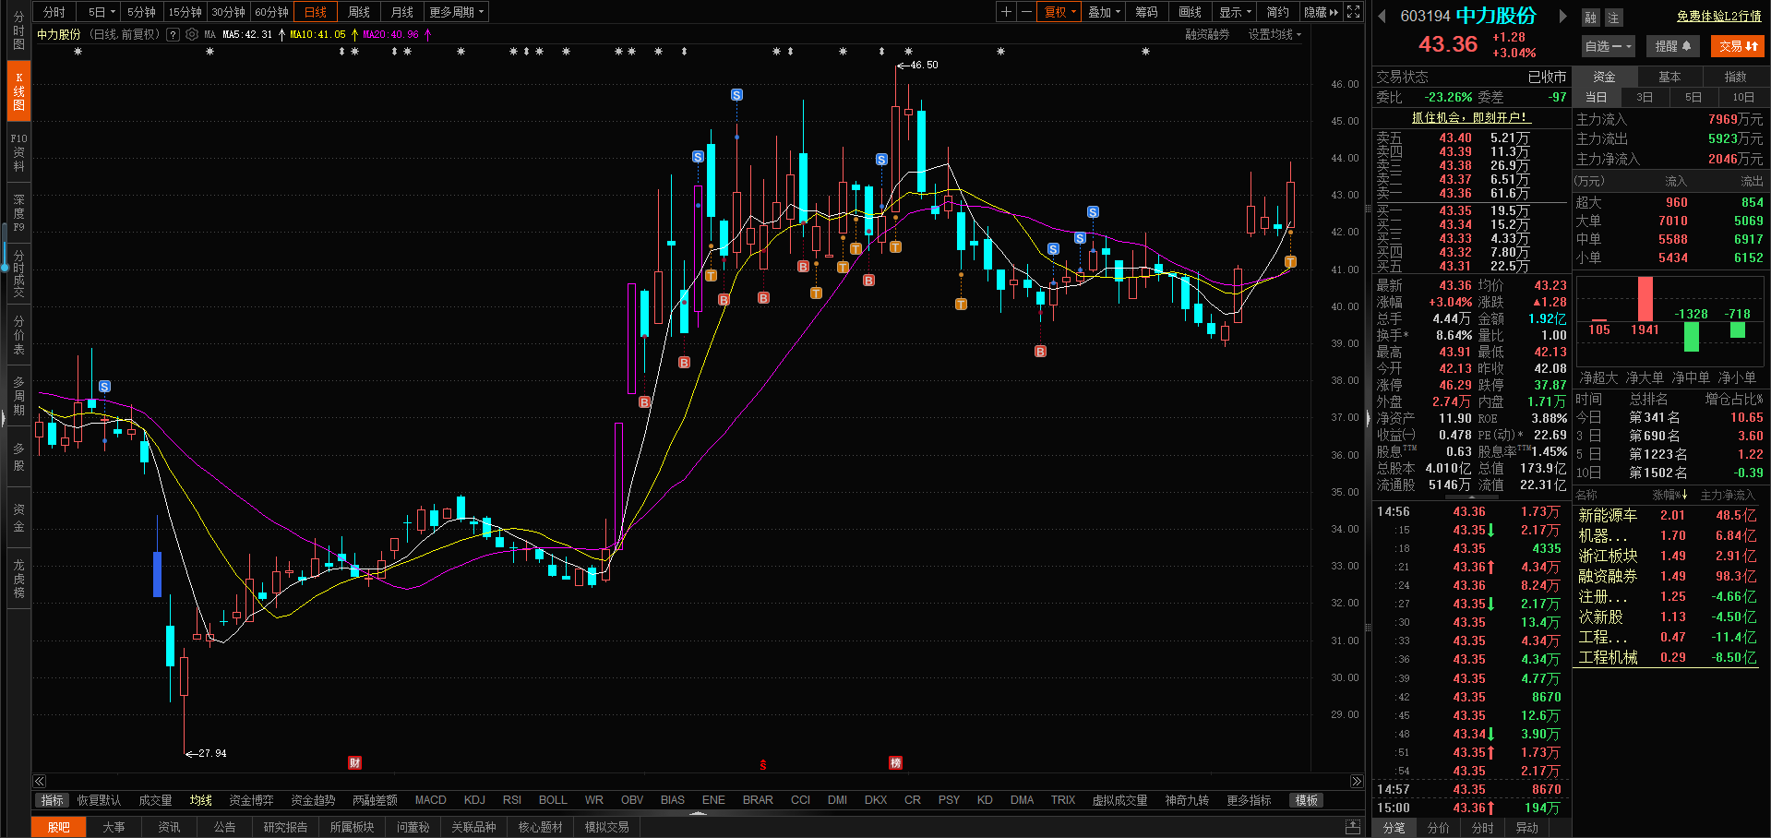The width and height of the screenshot is (1771, 838).
Task: Click the zoom-in plus icon above chart
Action: click(1006, 12)
